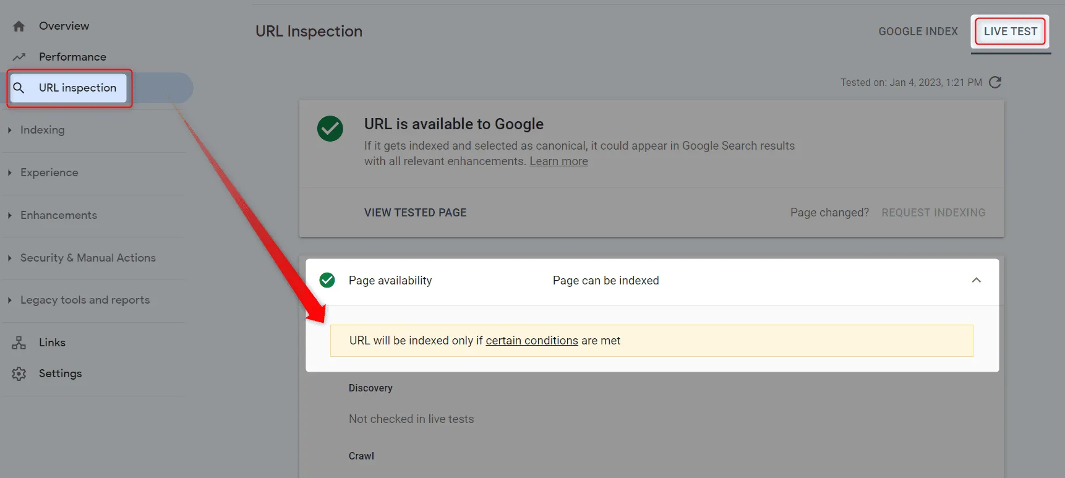Image resolution: width=1065 pixels, height=478 pixels.
Task: Open Links in the sidebar
Action: (52, 343)
